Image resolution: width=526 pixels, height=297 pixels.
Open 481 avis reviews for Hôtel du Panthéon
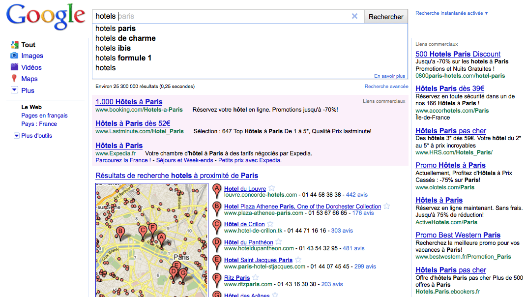[353, 248]
